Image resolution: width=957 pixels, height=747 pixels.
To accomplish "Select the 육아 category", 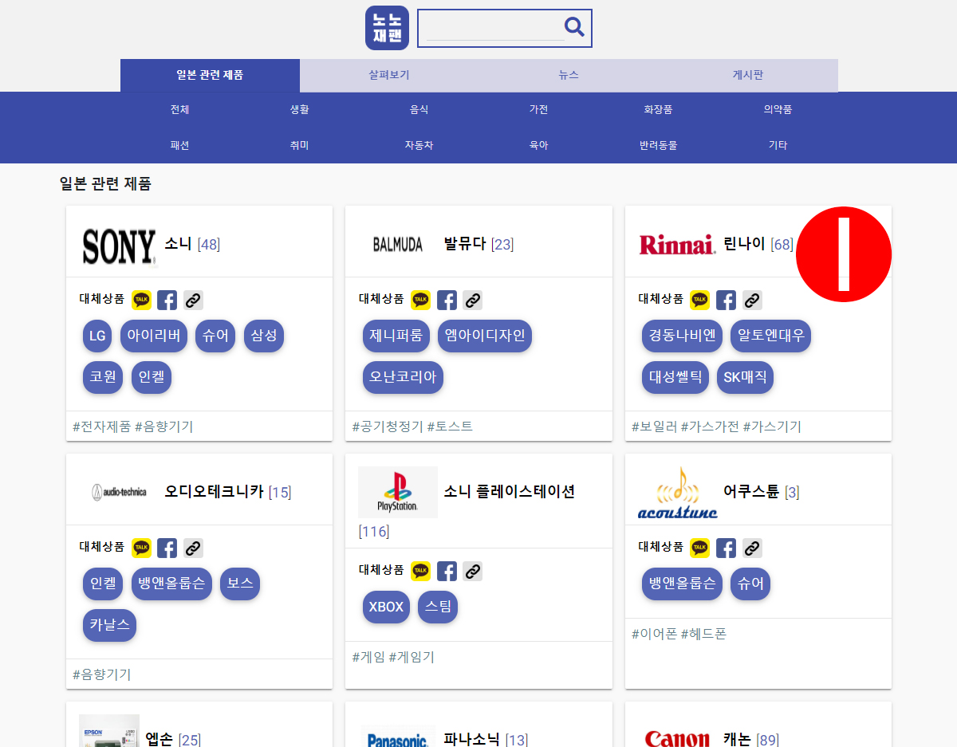I will pos(538,145).
